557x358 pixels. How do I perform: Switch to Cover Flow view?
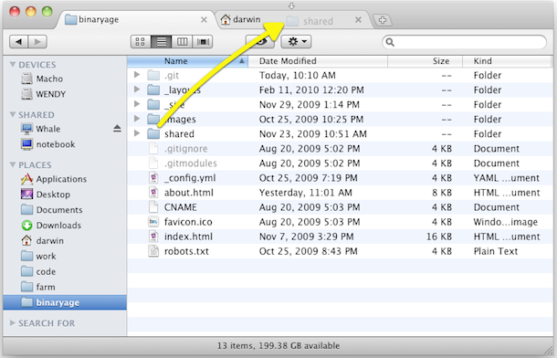pyautogui.click(x=203, y=42)
